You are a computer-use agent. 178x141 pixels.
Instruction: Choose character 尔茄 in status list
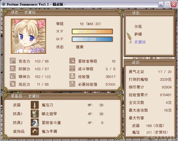[138, 26]
